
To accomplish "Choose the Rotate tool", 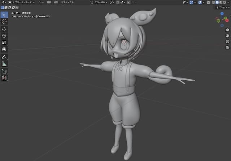I will 4,36.
